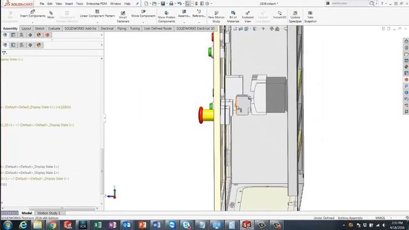This screenshot has width=409, height=230.
Task: Click the New document icon
Action: (x=146, y=4)
